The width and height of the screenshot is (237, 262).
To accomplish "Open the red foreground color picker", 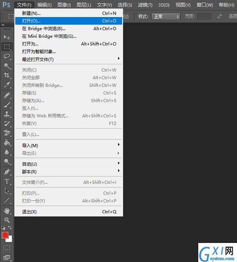I will click(x=5, y=235).
